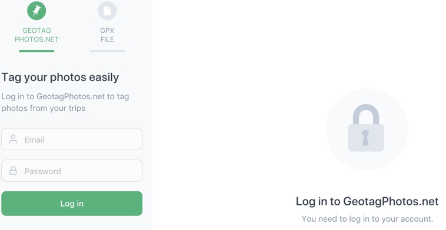
Task: Click the gray underline below GPX FILE
Action: 107,51
